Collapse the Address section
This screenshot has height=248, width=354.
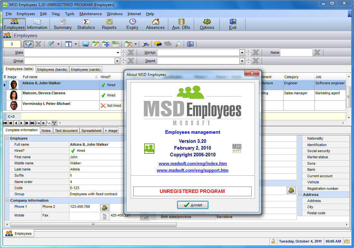[x=300, y=194]
